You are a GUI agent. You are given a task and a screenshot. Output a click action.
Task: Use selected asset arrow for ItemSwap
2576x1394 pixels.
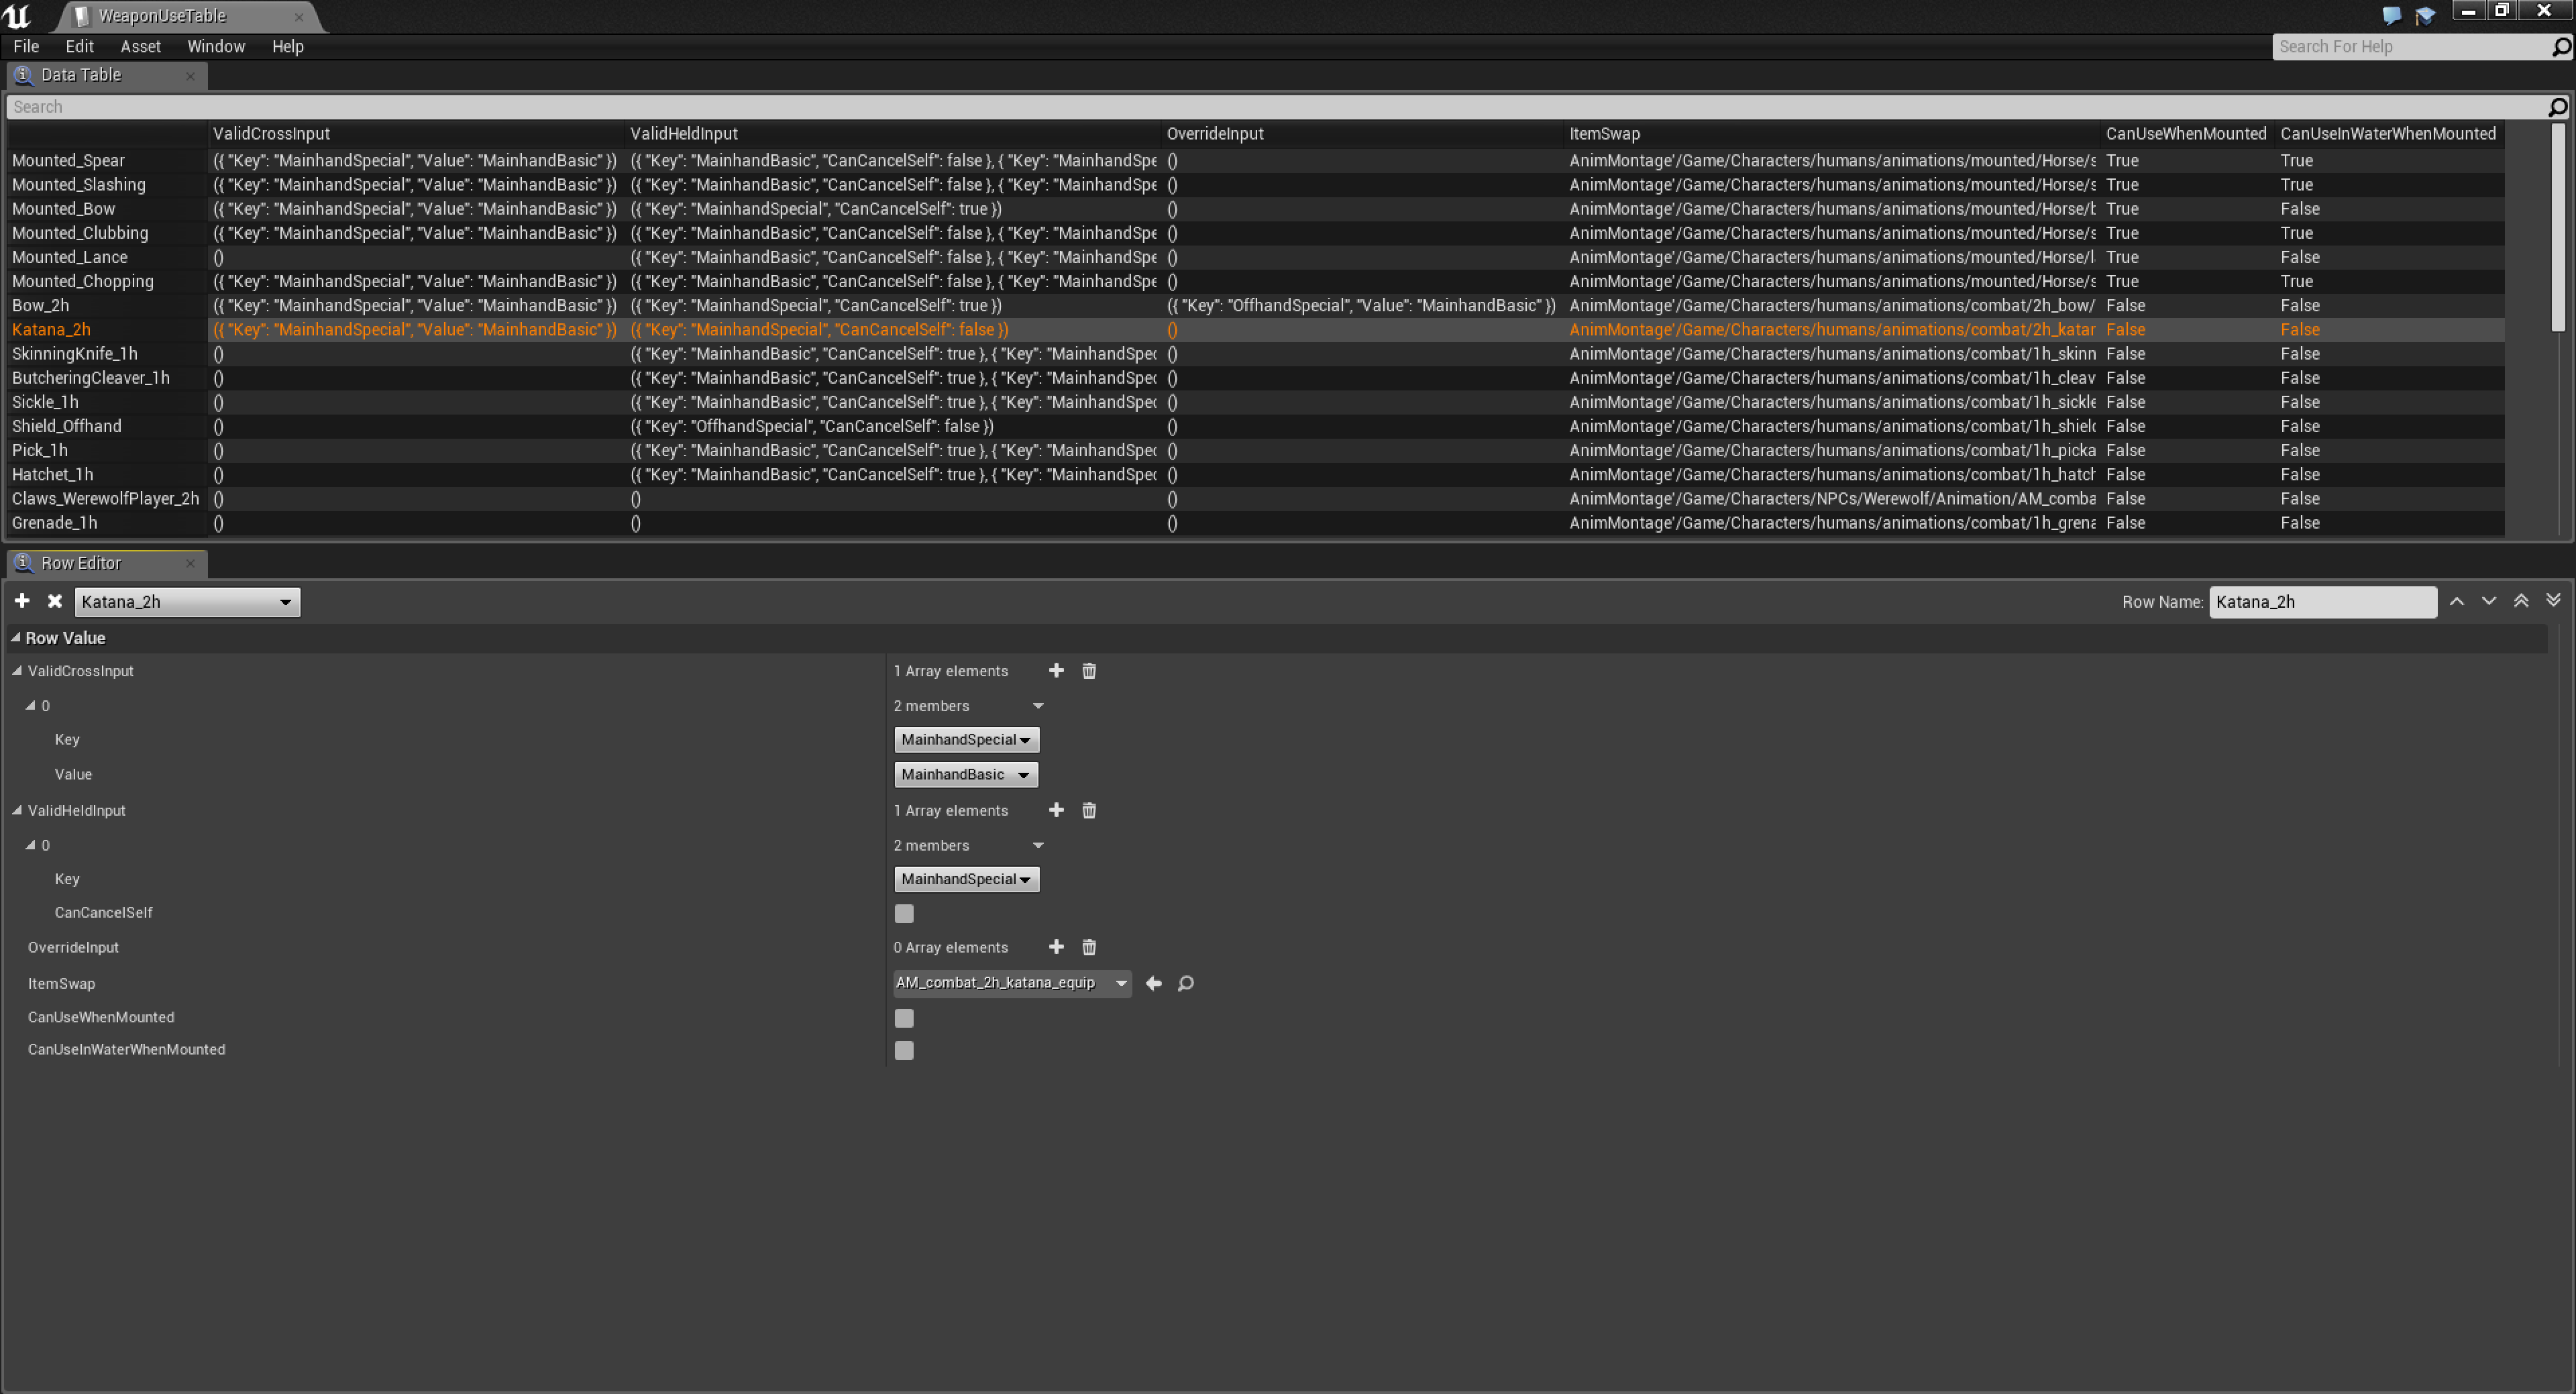(1153, 983)
